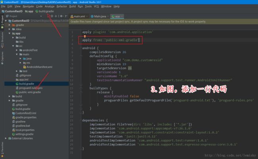Screen dimensions: 258x159
Task: Select CustomResID.iml in the project tree
Action: pyautogui.click(x=24, y=113)
